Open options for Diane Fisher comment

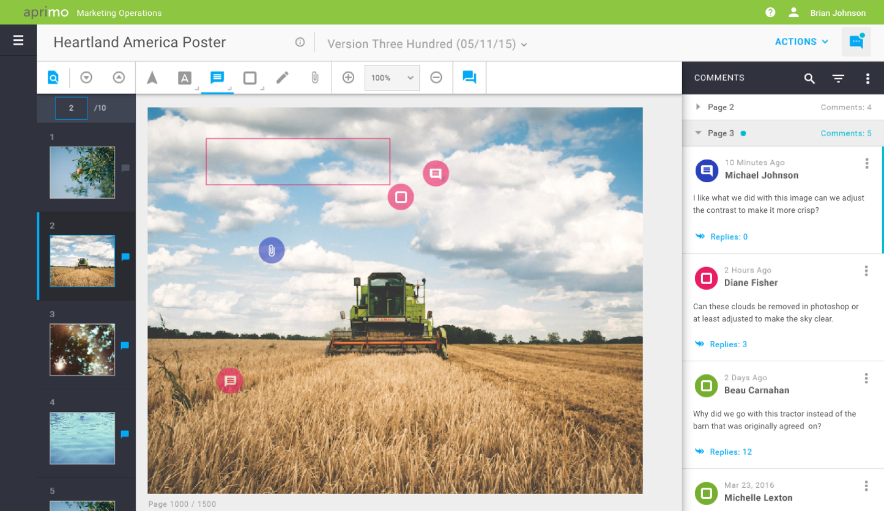(866, 271)
